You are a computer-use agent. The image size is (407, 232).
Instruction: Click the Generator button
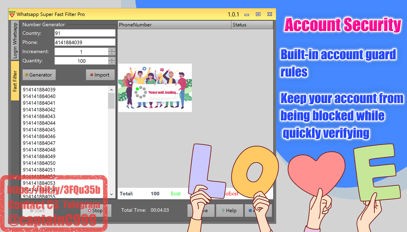39,75
